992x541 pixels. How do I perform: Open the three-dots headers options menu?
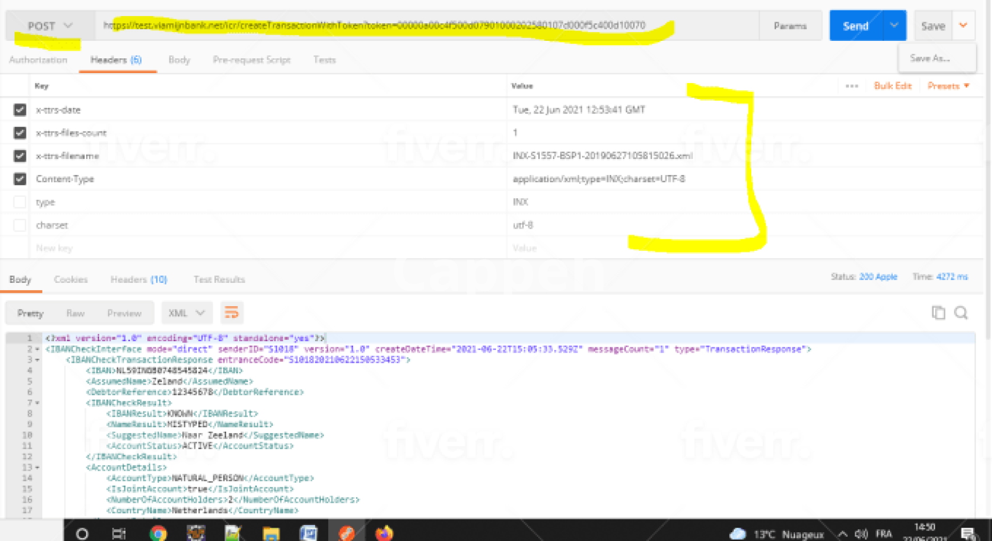[x=851, y=86]
